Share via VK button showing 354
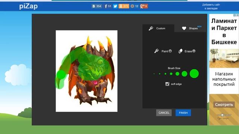Screen dimensions: 239x134 pos(97,6)
